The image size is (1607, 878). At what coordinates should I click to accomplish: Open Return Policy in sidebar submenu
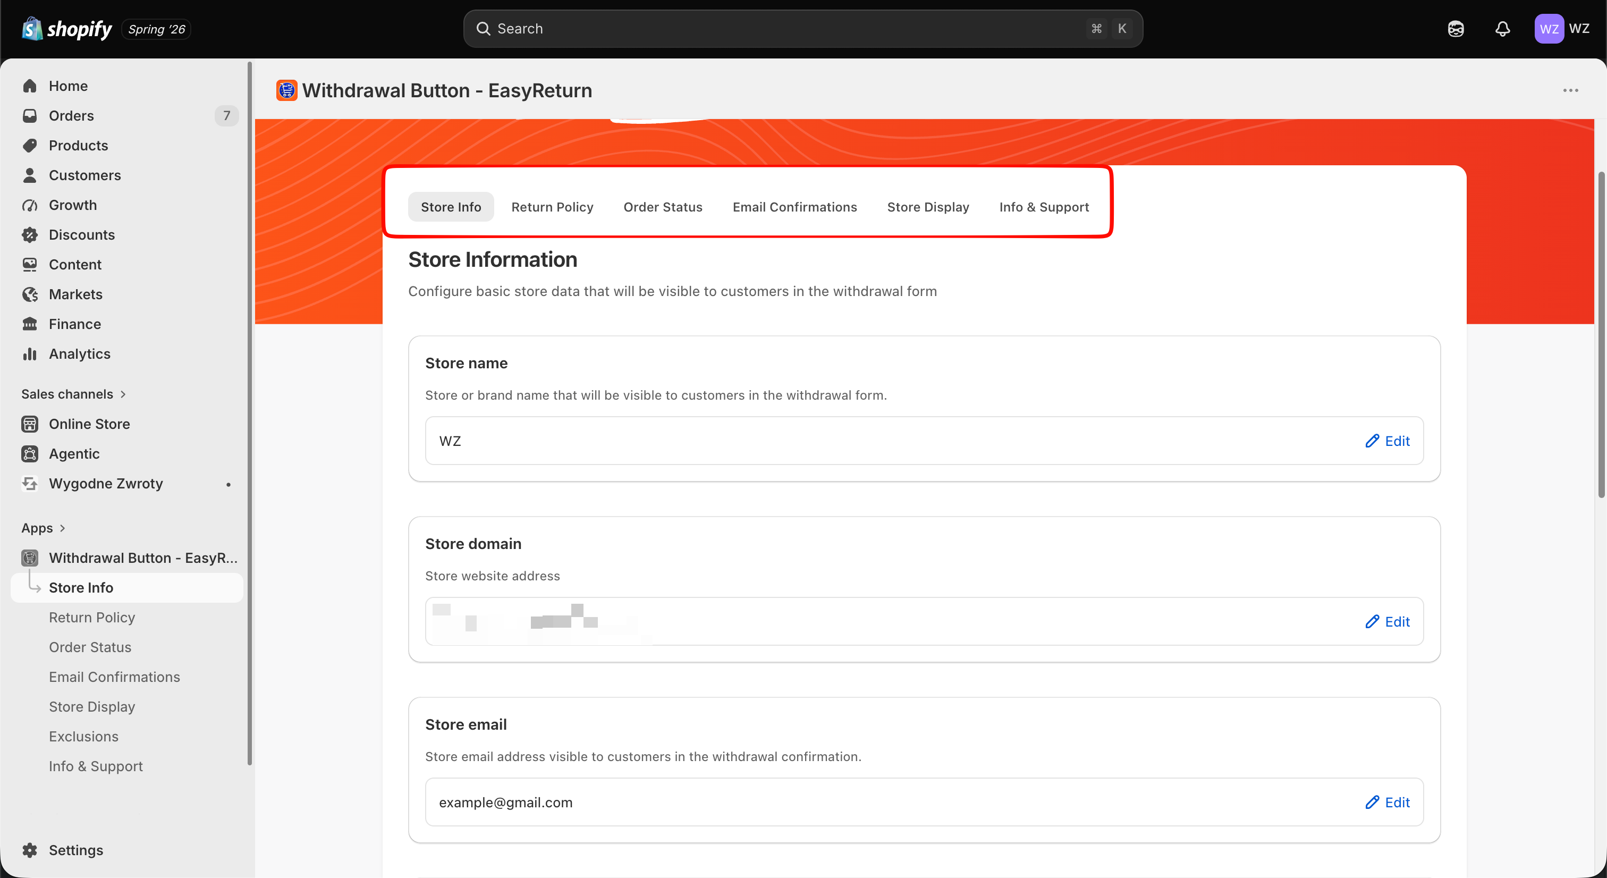[x=92, y=618]
